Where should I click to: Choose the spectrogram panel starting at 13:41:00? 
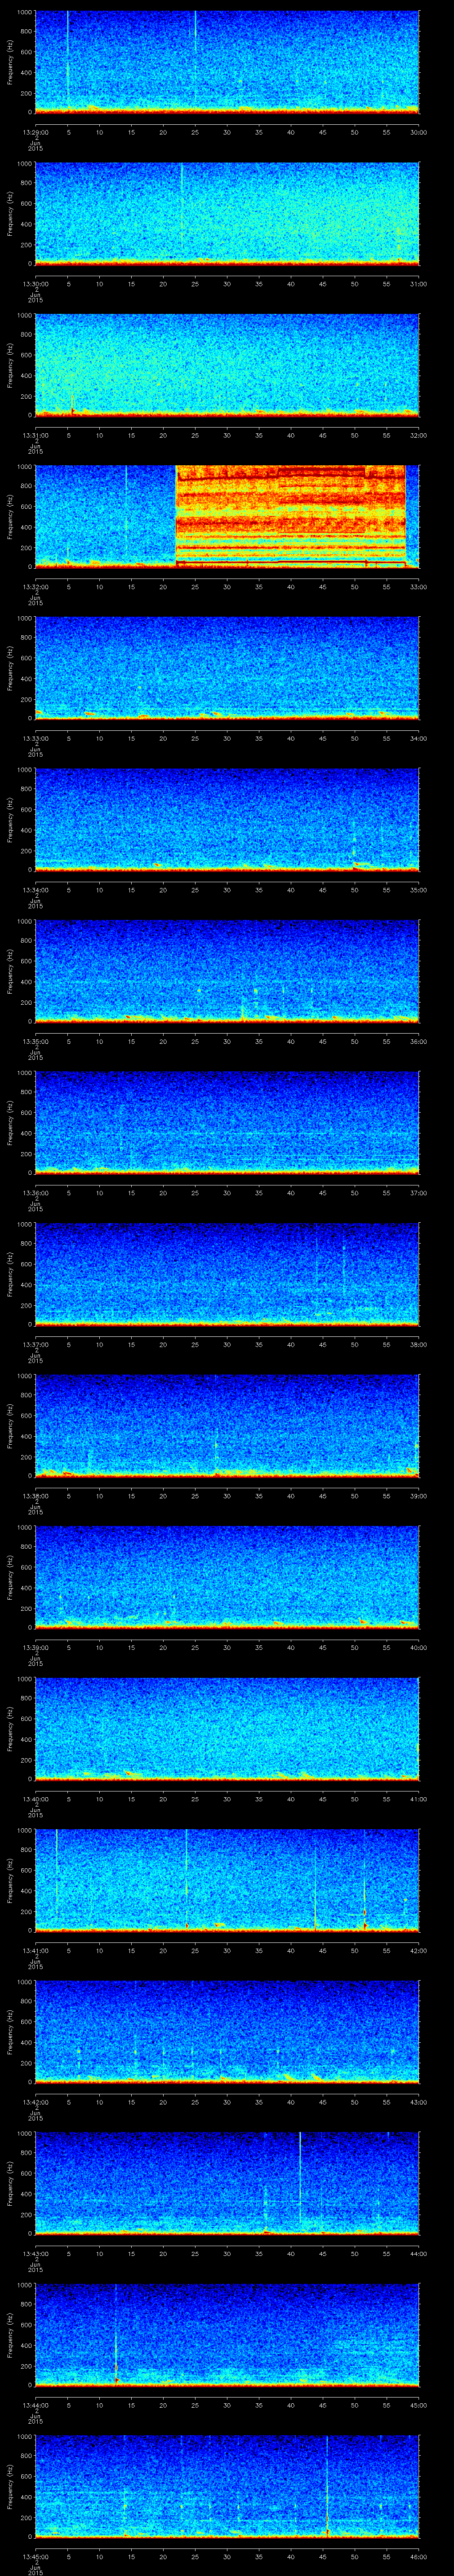[227, 1880]
